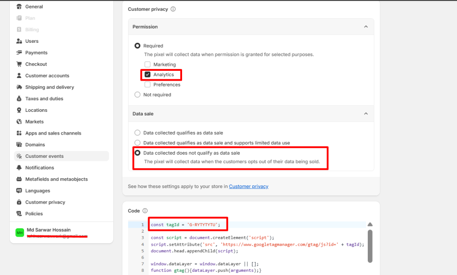This screenshot has height=275, width=457.
Task: Click the Checkout cart icon
Action: (x=19, y=64)
